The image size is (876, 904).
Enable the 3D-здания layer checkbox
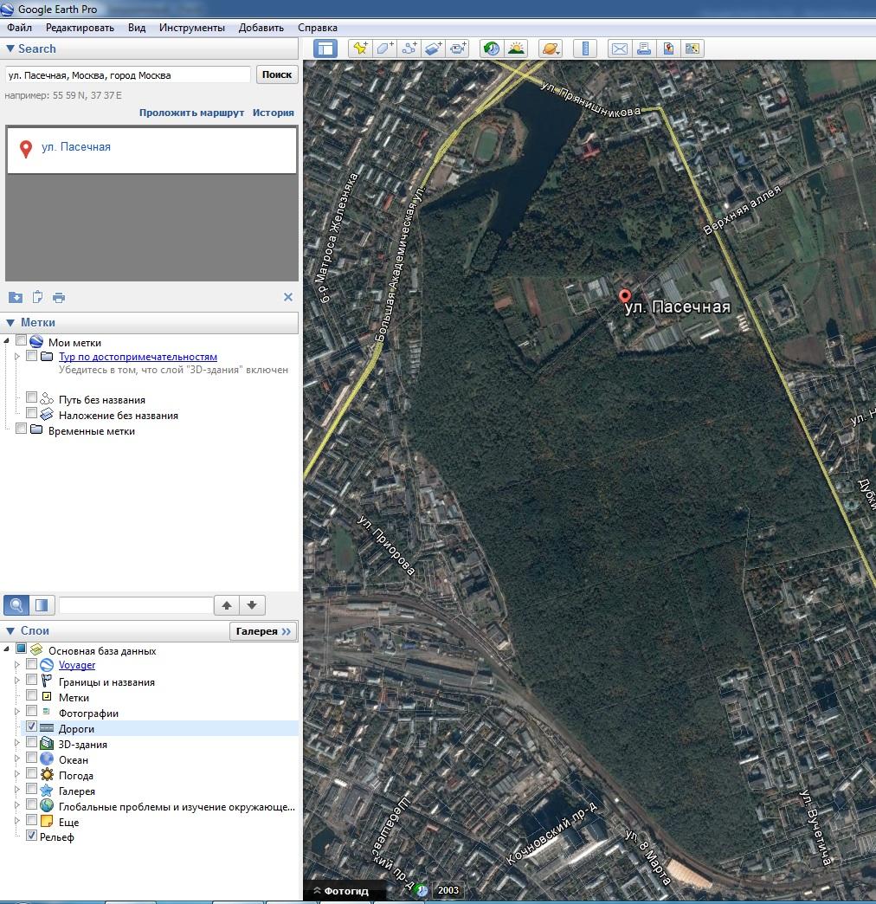(x=32, y=743)
